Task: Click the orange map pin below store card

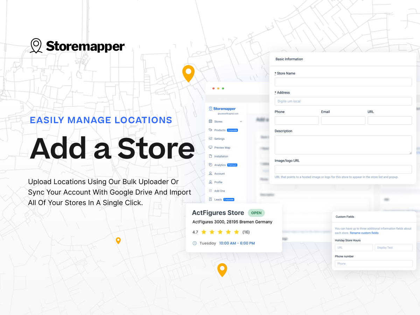Action: click(222, 270)
